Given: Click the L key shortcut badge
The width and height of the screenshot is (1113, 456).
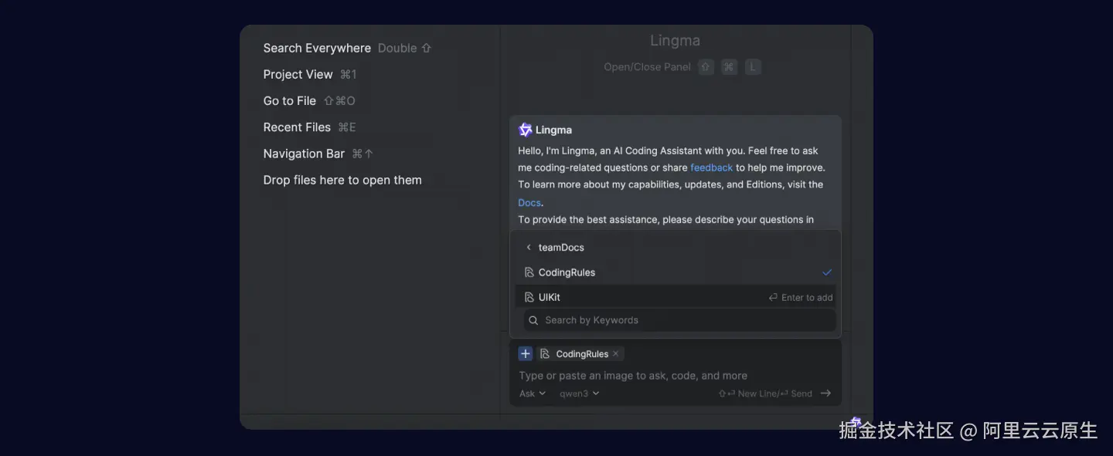Looking at the screenshot, I should click(753, 67).
